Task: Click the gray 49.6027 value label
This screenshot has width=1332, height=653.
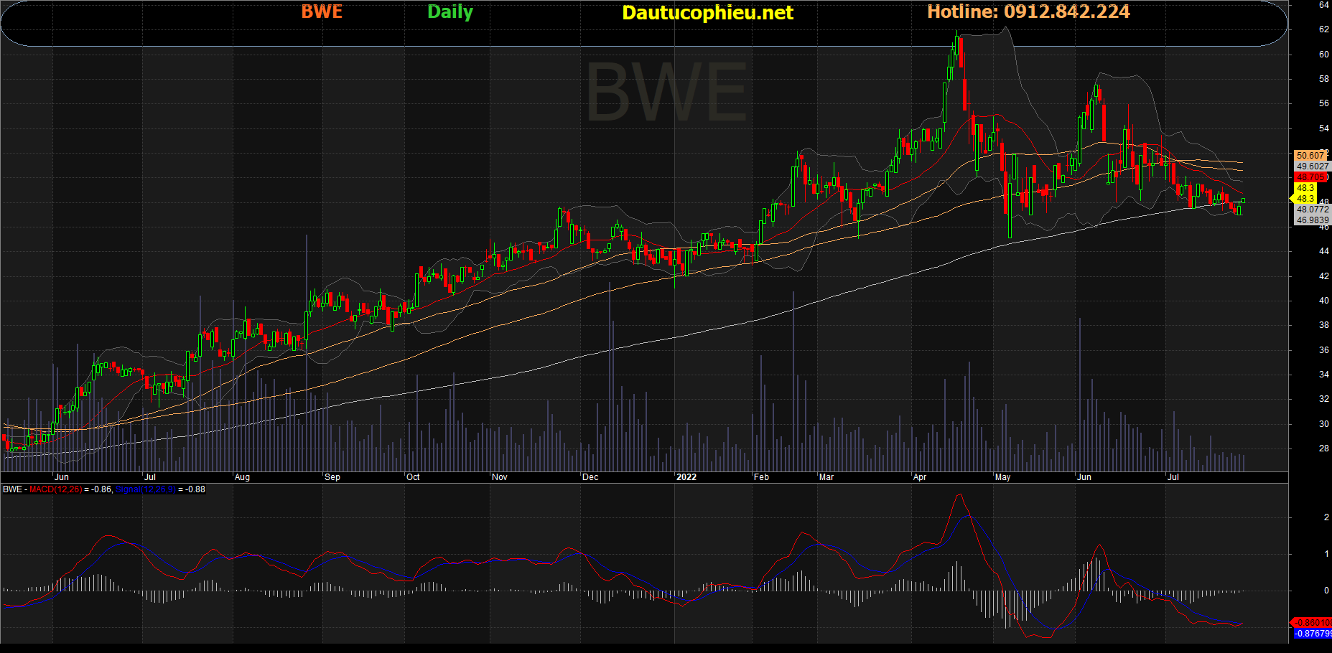Action: point(1312,166)
